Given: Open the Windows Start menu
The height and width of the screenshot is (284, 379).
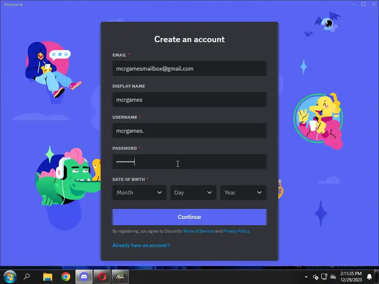Looking at the screenshot, I should (10, 277).
